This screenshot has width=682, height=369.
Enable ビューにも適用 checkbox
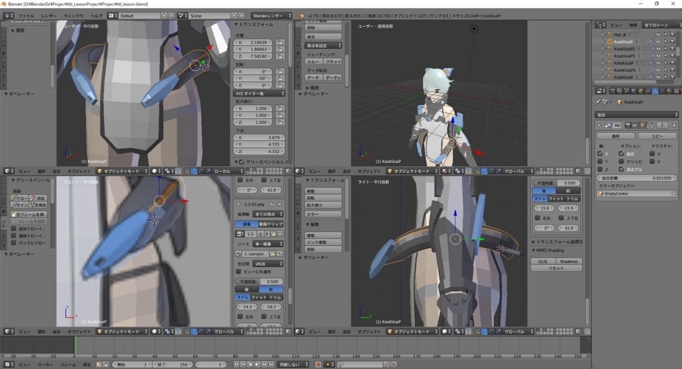pyautogui.click(x=238, y=272)
